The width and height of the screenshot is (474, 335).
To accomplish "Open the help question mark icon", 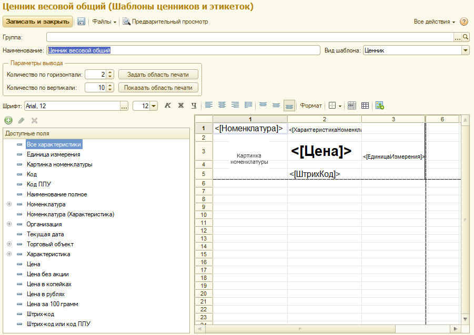I will coord(463,22).
